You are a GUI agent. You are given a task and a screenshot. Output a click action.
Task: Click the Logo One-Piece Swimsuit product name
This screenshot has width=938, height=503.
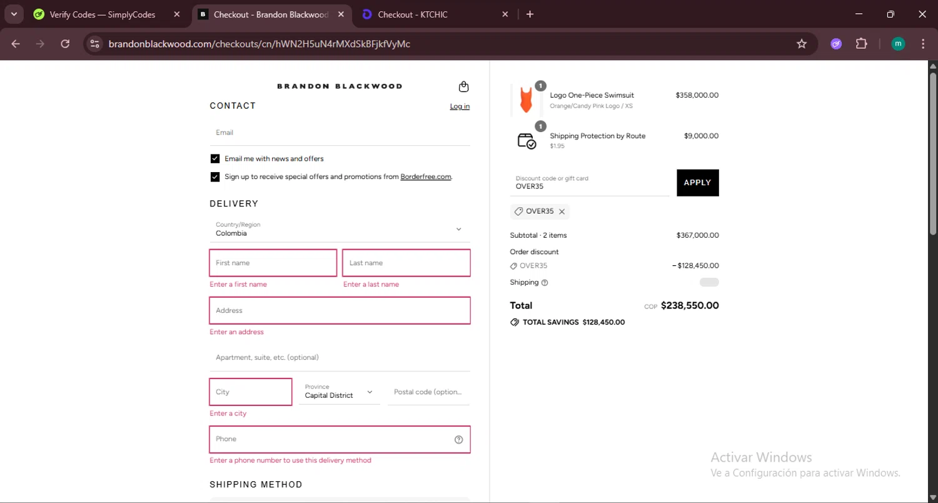click(592, 96)
